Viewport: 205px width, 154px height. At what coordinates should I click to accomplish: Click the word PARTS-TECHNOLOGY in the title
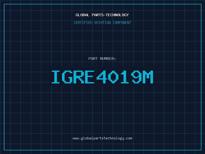[x=110, y=15]
